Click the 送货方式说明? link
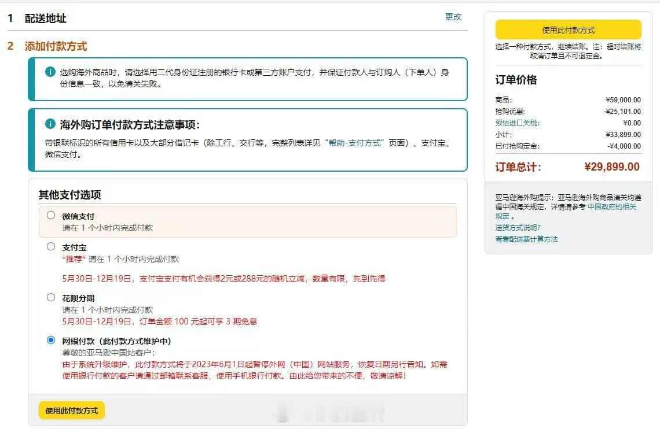The width and height of the screenshot is (660, 429). [x=518, y=227]
